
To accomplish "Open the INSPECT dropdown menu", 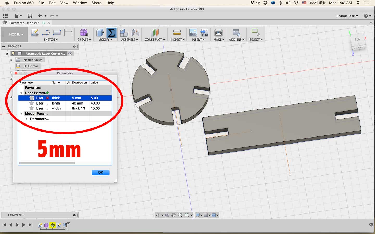I will coord(178,40).
